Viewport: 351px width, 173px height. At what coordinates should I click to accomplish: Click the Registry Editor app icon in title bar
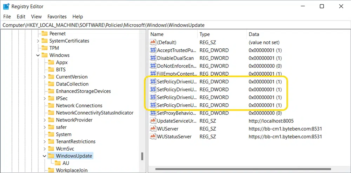6,6
